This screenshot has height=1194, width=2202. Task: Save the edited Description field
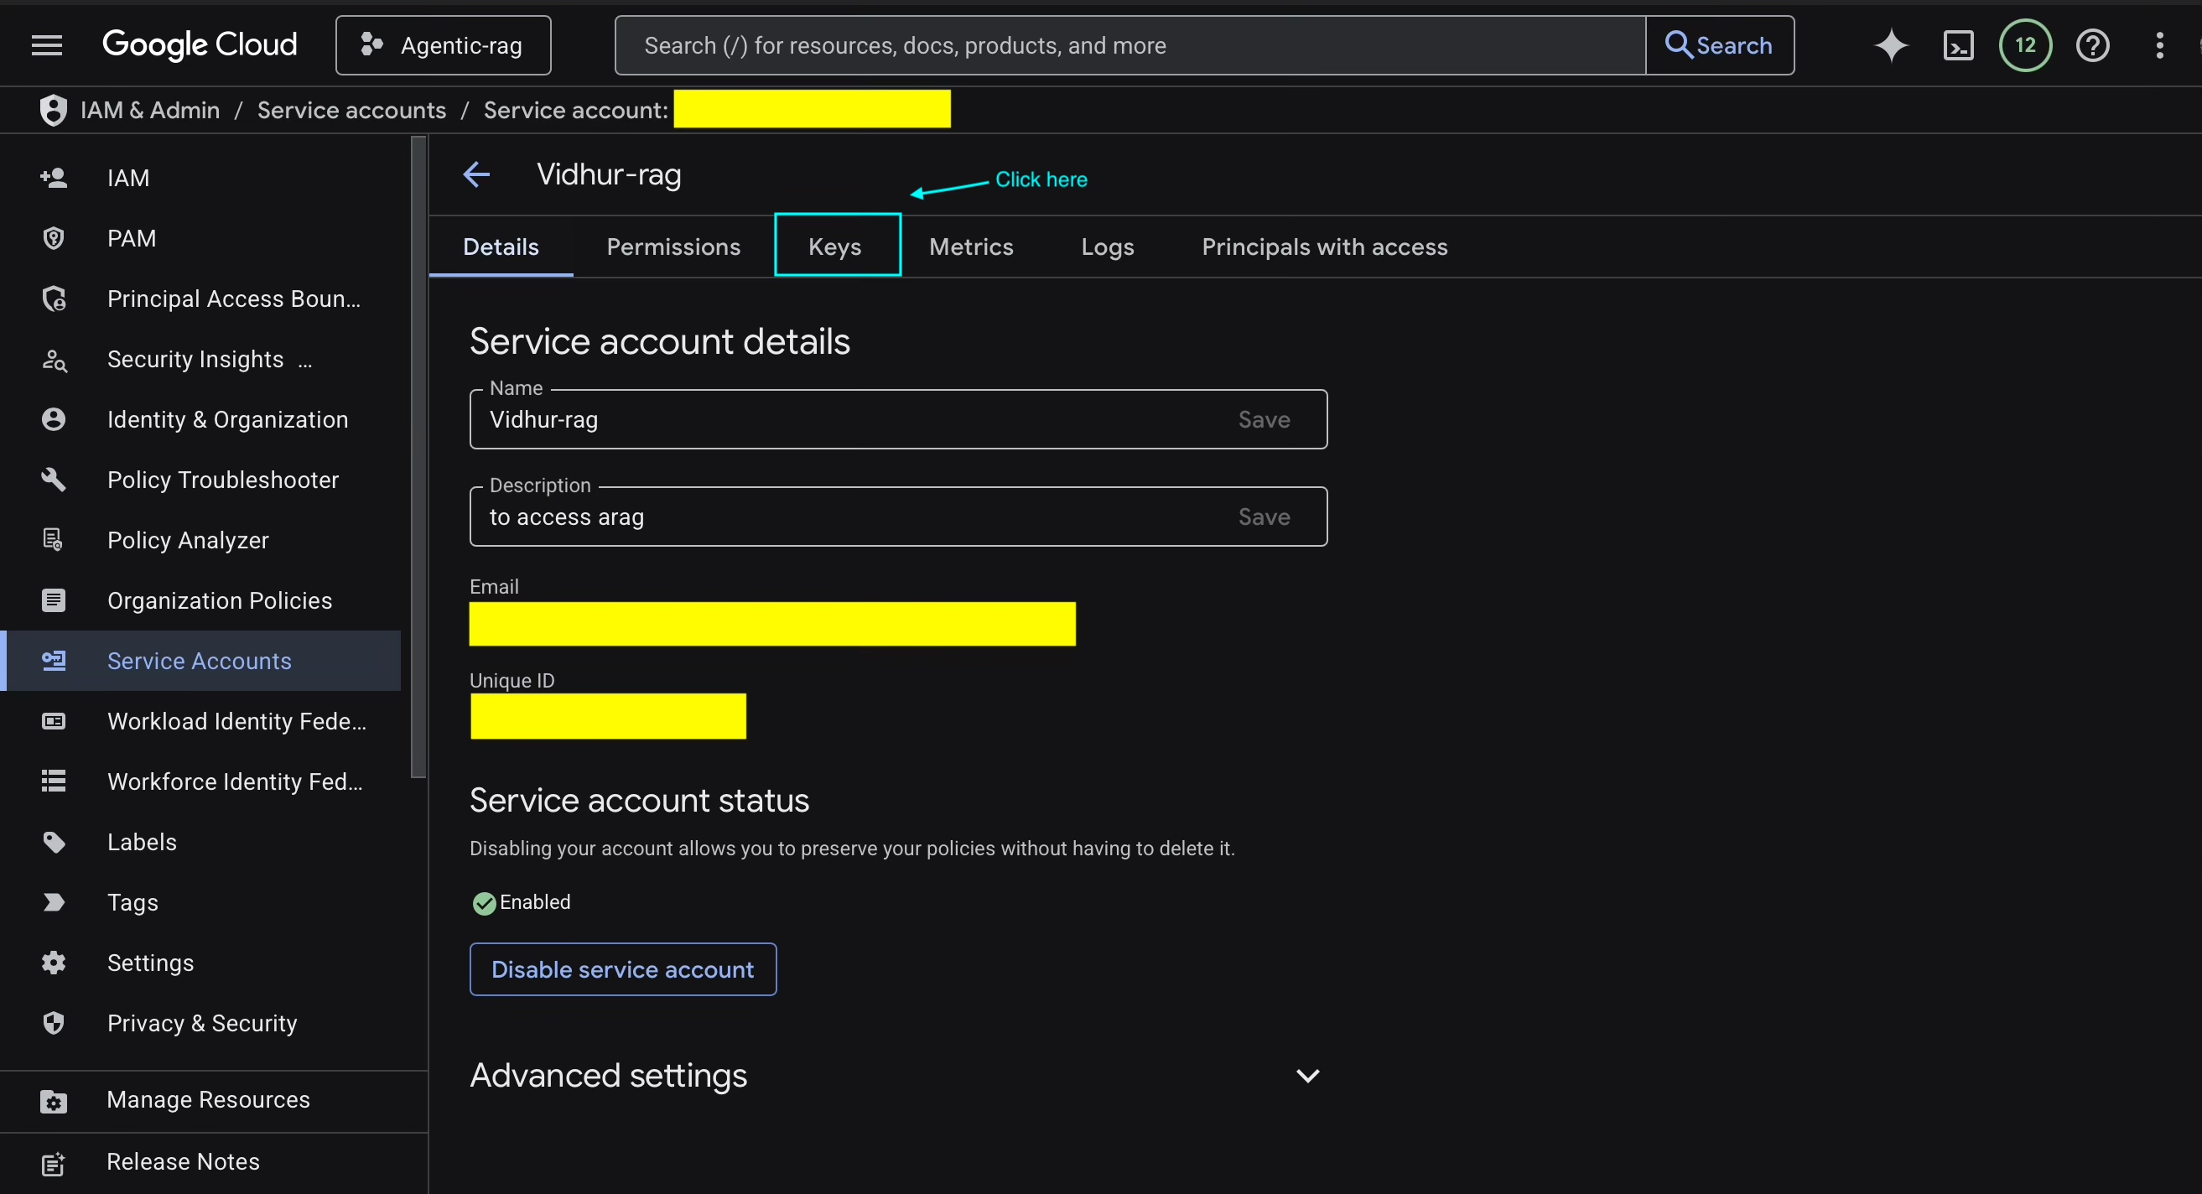pos(1264,517)
